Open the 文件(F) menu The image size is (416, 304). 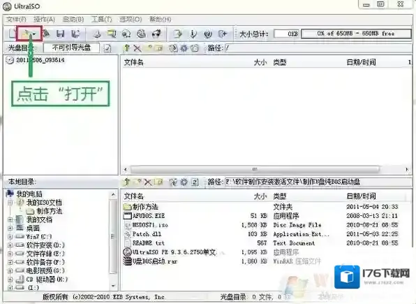click(x=17, y=20)
